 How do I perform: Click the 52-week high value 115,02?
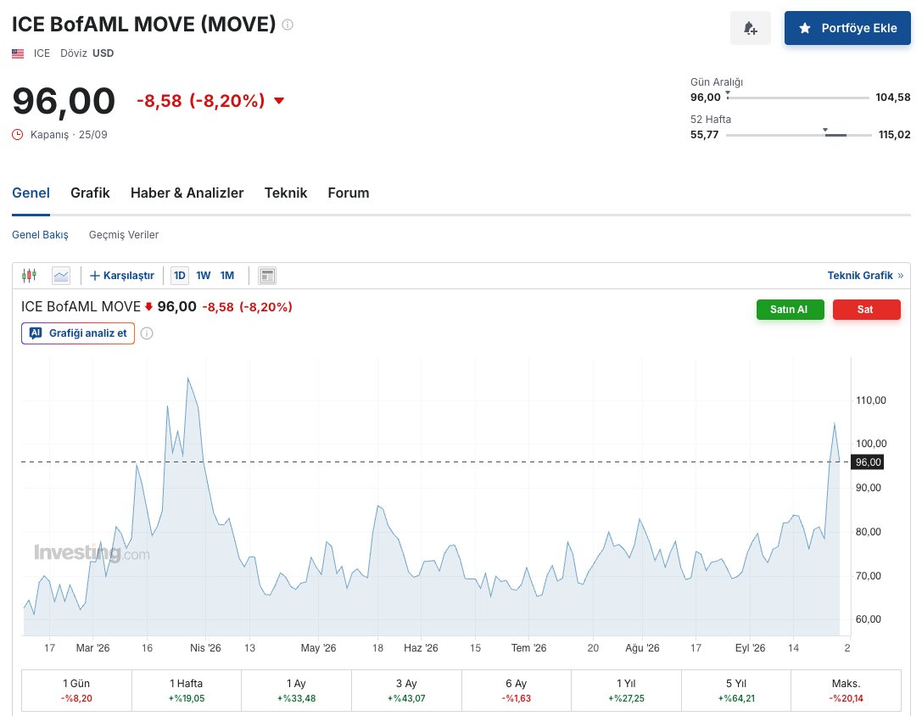click(x=894, y=135)
